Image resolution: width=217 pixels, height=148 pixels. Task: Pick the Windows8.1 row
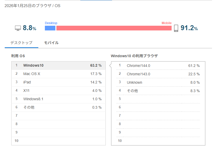coord(59,99)
